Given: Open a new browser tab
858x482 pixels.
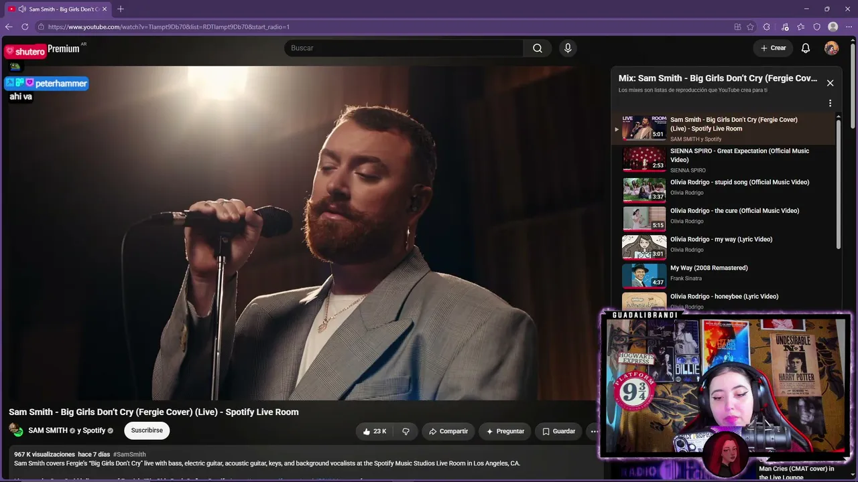Looking at the screenshot, I should tap(121, 9).
